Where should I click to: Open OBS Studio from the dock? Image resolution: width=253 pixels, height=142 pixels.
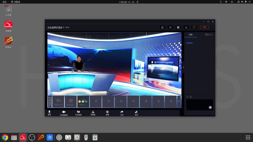32,137
